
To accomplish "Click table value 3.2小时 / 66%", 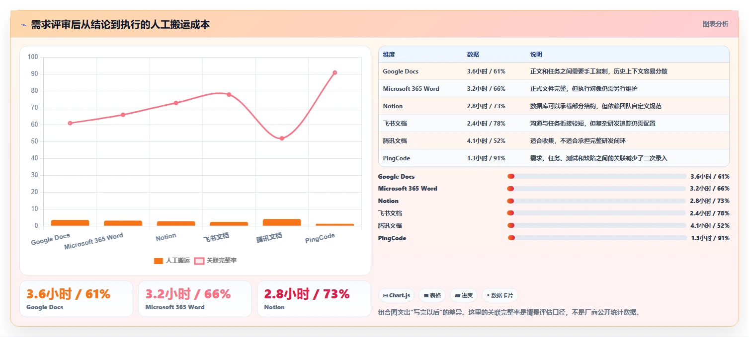I will coord(486,89).
